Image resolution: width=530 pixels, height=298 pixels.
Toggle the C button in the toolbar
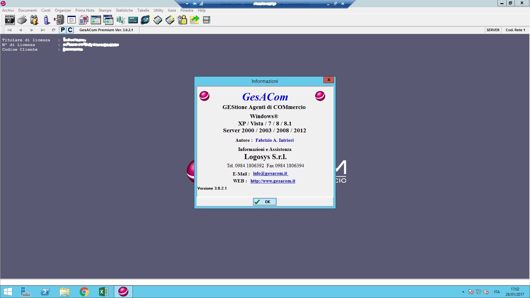coord(70,30)
